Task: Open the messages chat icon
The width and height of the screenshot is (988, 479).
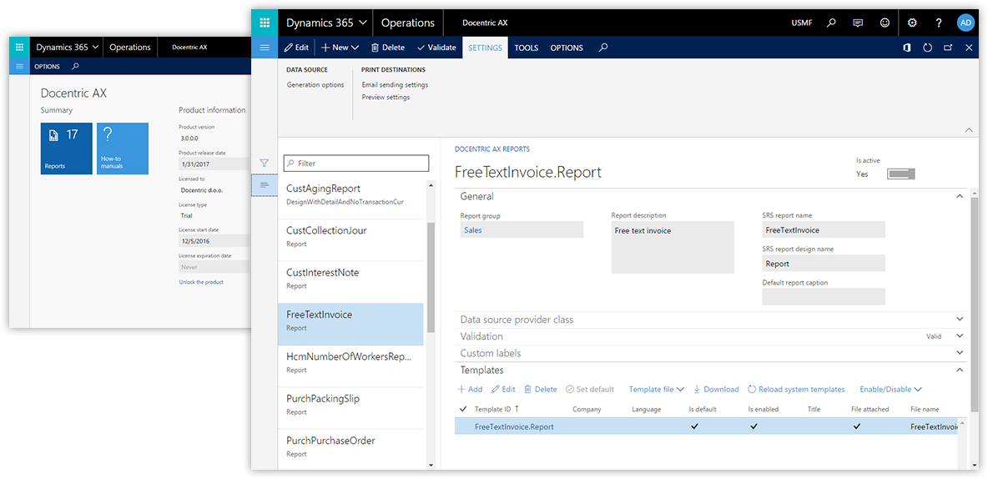Action: pyautogui.click(x=858, y=23)
